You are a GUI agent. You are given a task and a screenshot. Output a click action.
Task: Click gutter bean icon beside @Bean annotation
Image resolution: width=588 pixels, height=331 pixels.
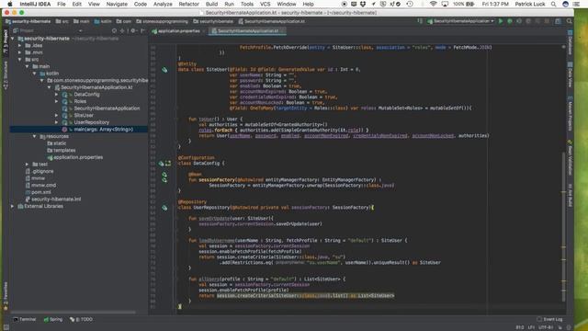pos(164,175)
